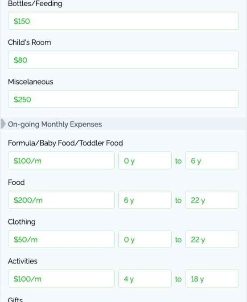247x302 pixels.
Task: Click the Formula/Baby Food $100/m amount field
Action: pyautogui.click(x=61, y=161)
